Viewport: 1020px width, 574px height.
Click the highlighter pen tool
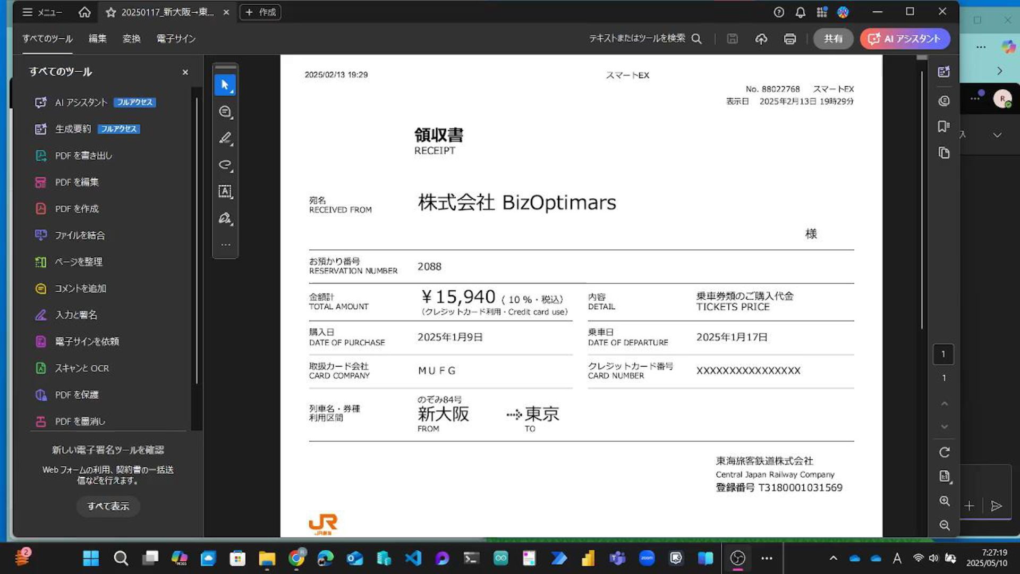225,138
